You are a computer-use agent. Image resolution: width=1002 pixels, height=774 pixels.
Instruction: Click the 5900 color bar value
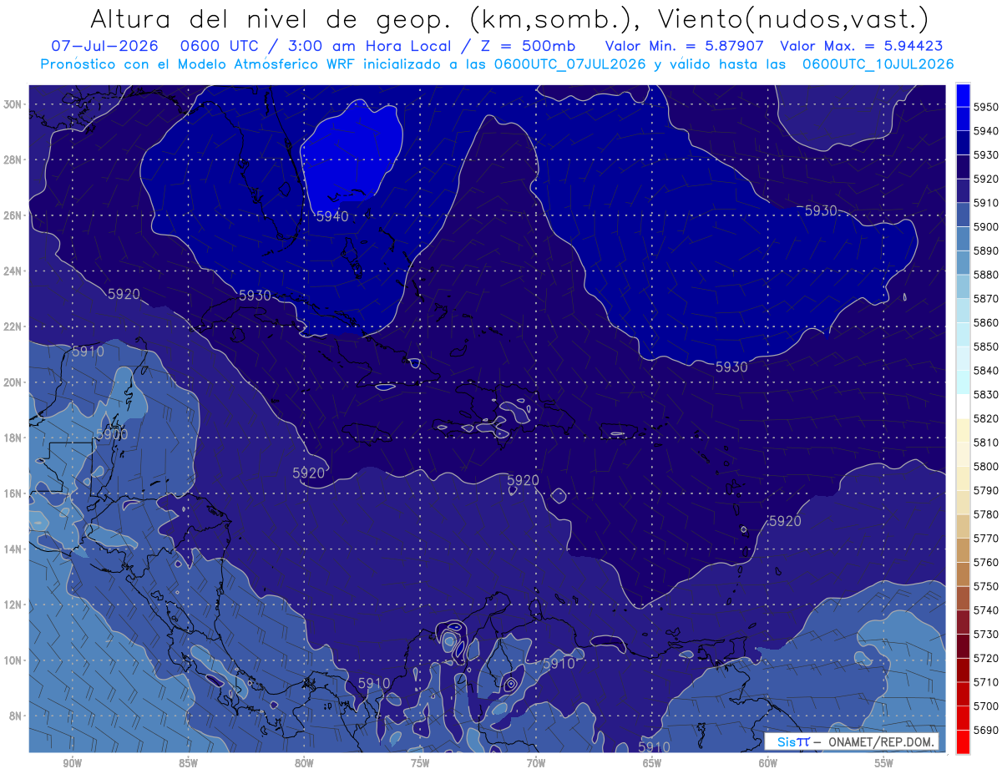pyautogui.click(x=986, y=227)
